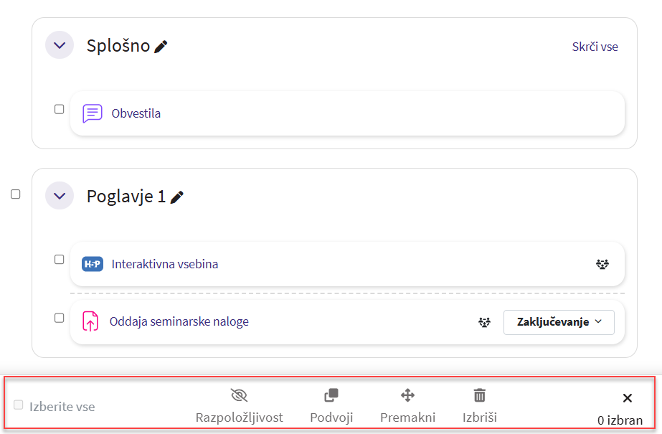Collapse the Splošno section chevron
Image resolution: width=662 pixels, height=434 pixels.
click(x=60, y=46)
